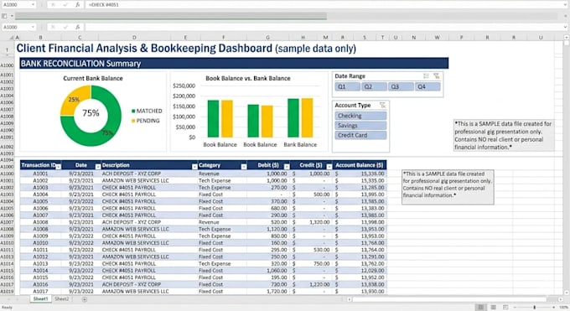Click the fx icon next to the empty formula bar

[77, 27]
